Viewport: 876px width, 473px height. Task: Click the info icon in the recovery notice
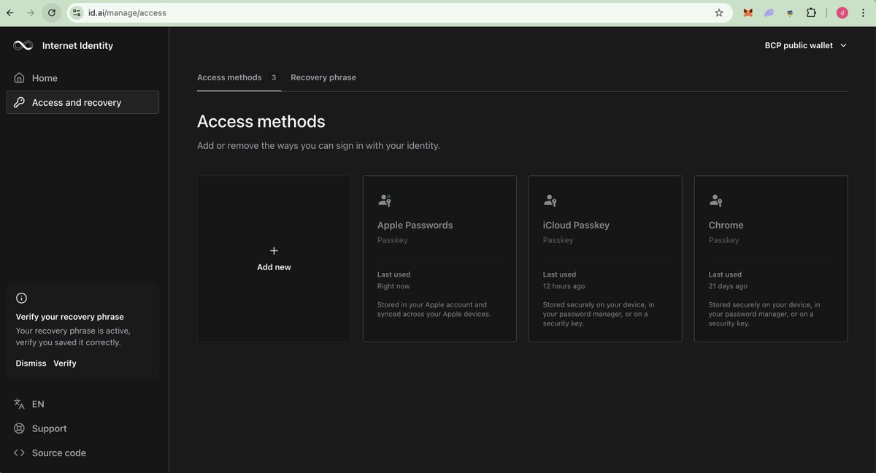point(21,298)
